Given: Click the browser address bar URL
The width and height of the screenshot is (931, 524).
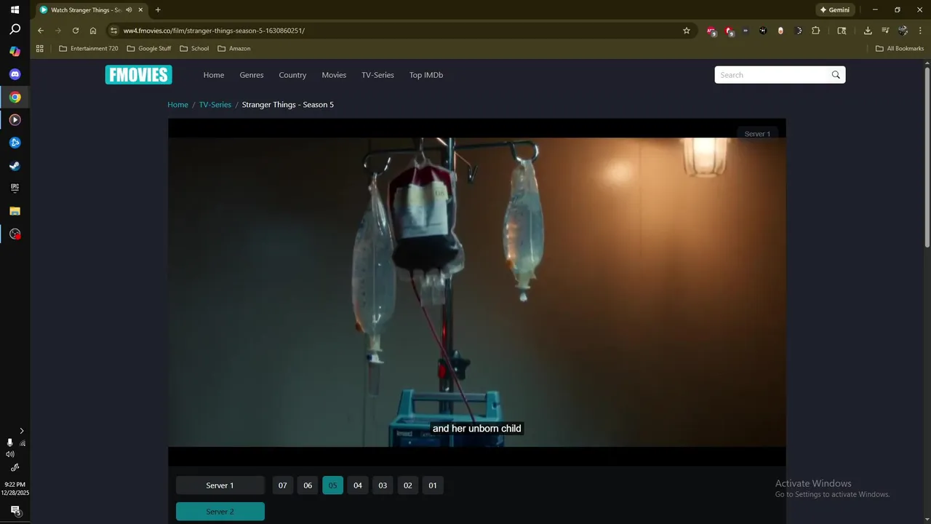Looking at the screenshot, I should coord(214,31).
